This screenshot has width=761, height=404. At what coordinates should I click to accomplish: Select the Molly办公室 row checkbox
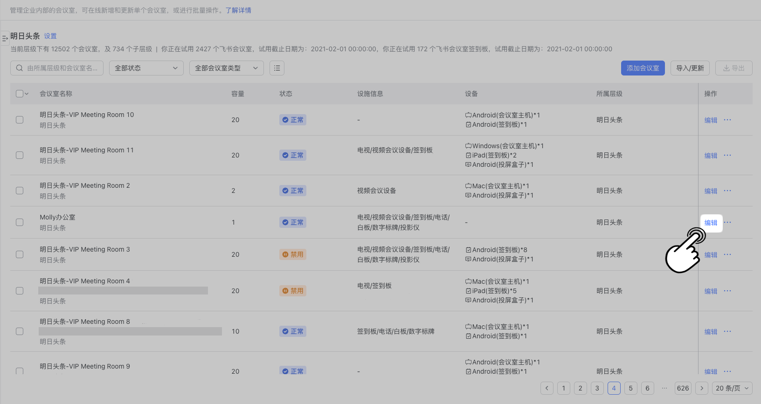point(20,222)
